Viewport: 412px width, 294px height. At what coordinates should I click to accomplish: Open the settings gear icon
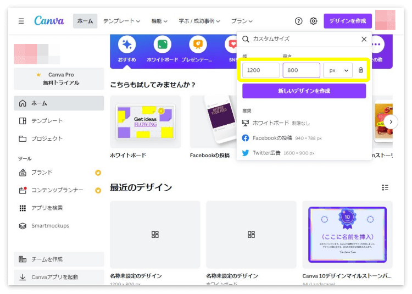tap(313, 21)
